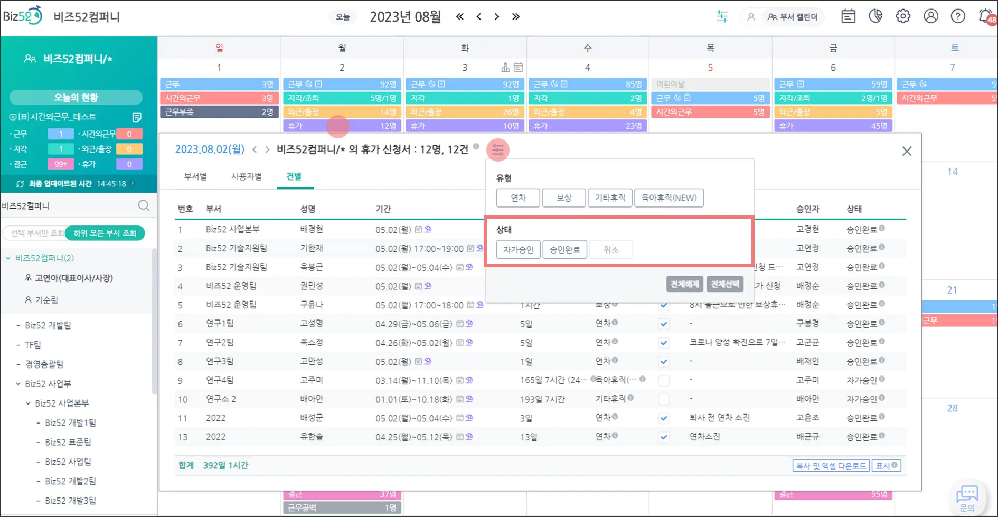Toggle the 취소 status filter
998x517 pixels.
click(x=611, y=250)
